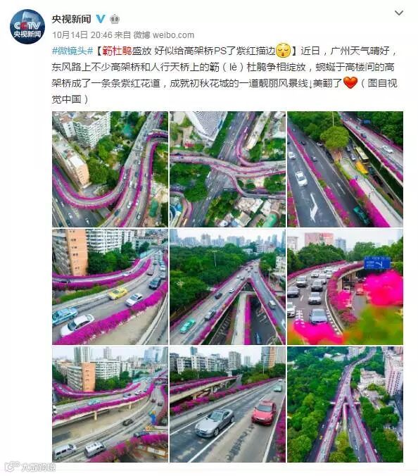
Task: Click the blue verified V badge
Action: tap(101, 19)
